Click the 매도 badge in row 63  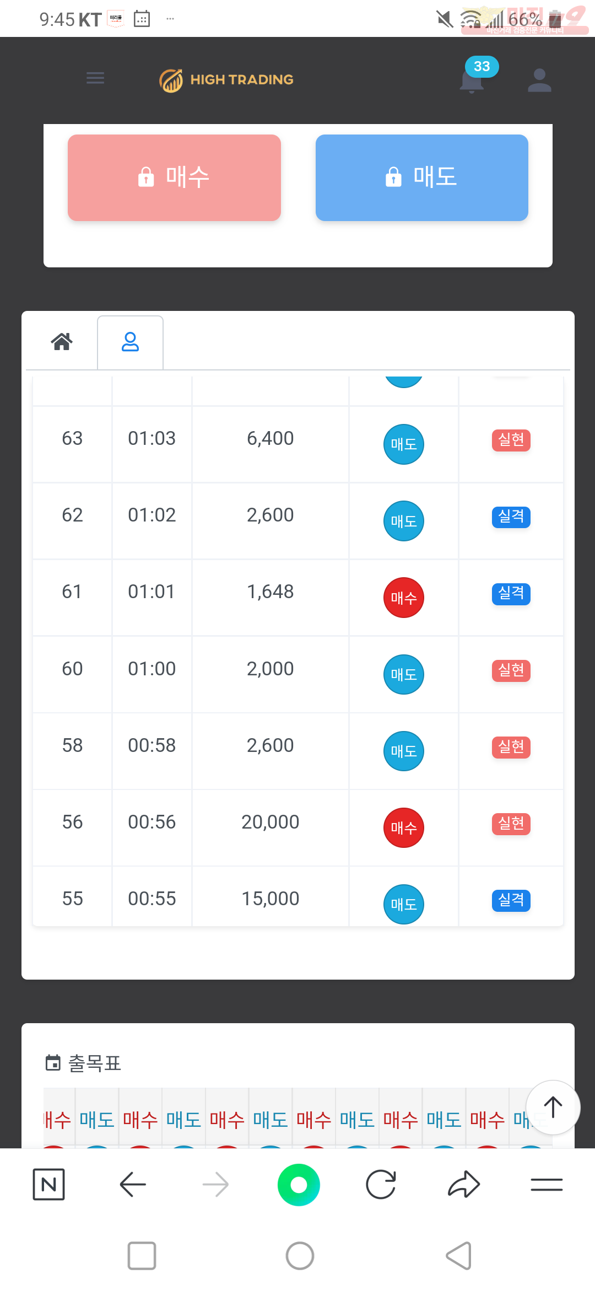click(404, 444)
